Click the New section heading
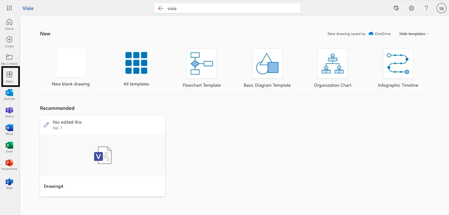This screenshot has width=449, height=215. tap(45, 34)
